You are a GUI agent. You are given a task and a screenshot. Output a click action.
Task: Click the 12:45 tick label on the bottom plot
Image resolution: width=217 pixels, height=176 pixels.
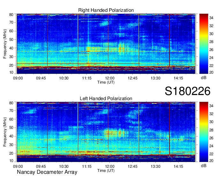click(132, 166)
